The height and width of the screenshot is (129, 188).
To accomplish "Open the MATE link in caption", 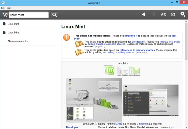I will [x=119, y=123].
